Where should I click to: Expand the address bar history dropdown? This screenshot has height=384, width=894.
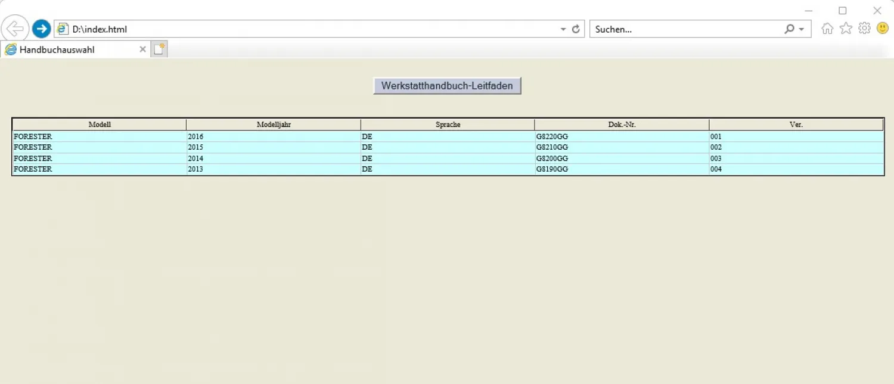click(563, 29)
